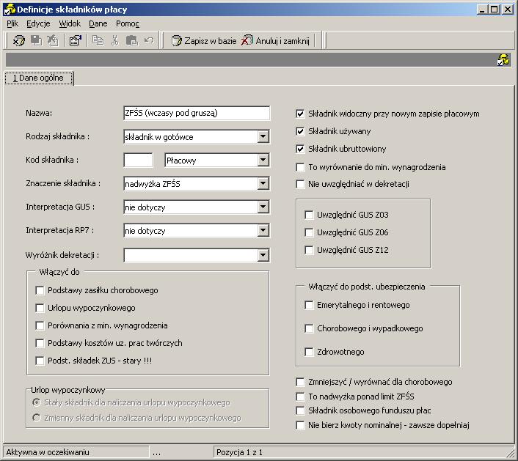Click the Copy toolbar icon
This screenshot has height=461, width=518.
point(98,40)
